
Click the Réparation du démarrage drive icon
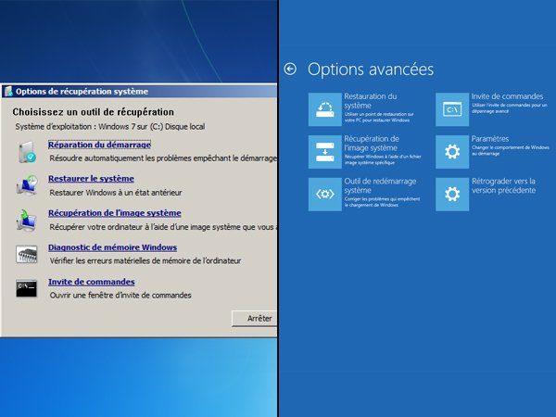coord(27,152)
